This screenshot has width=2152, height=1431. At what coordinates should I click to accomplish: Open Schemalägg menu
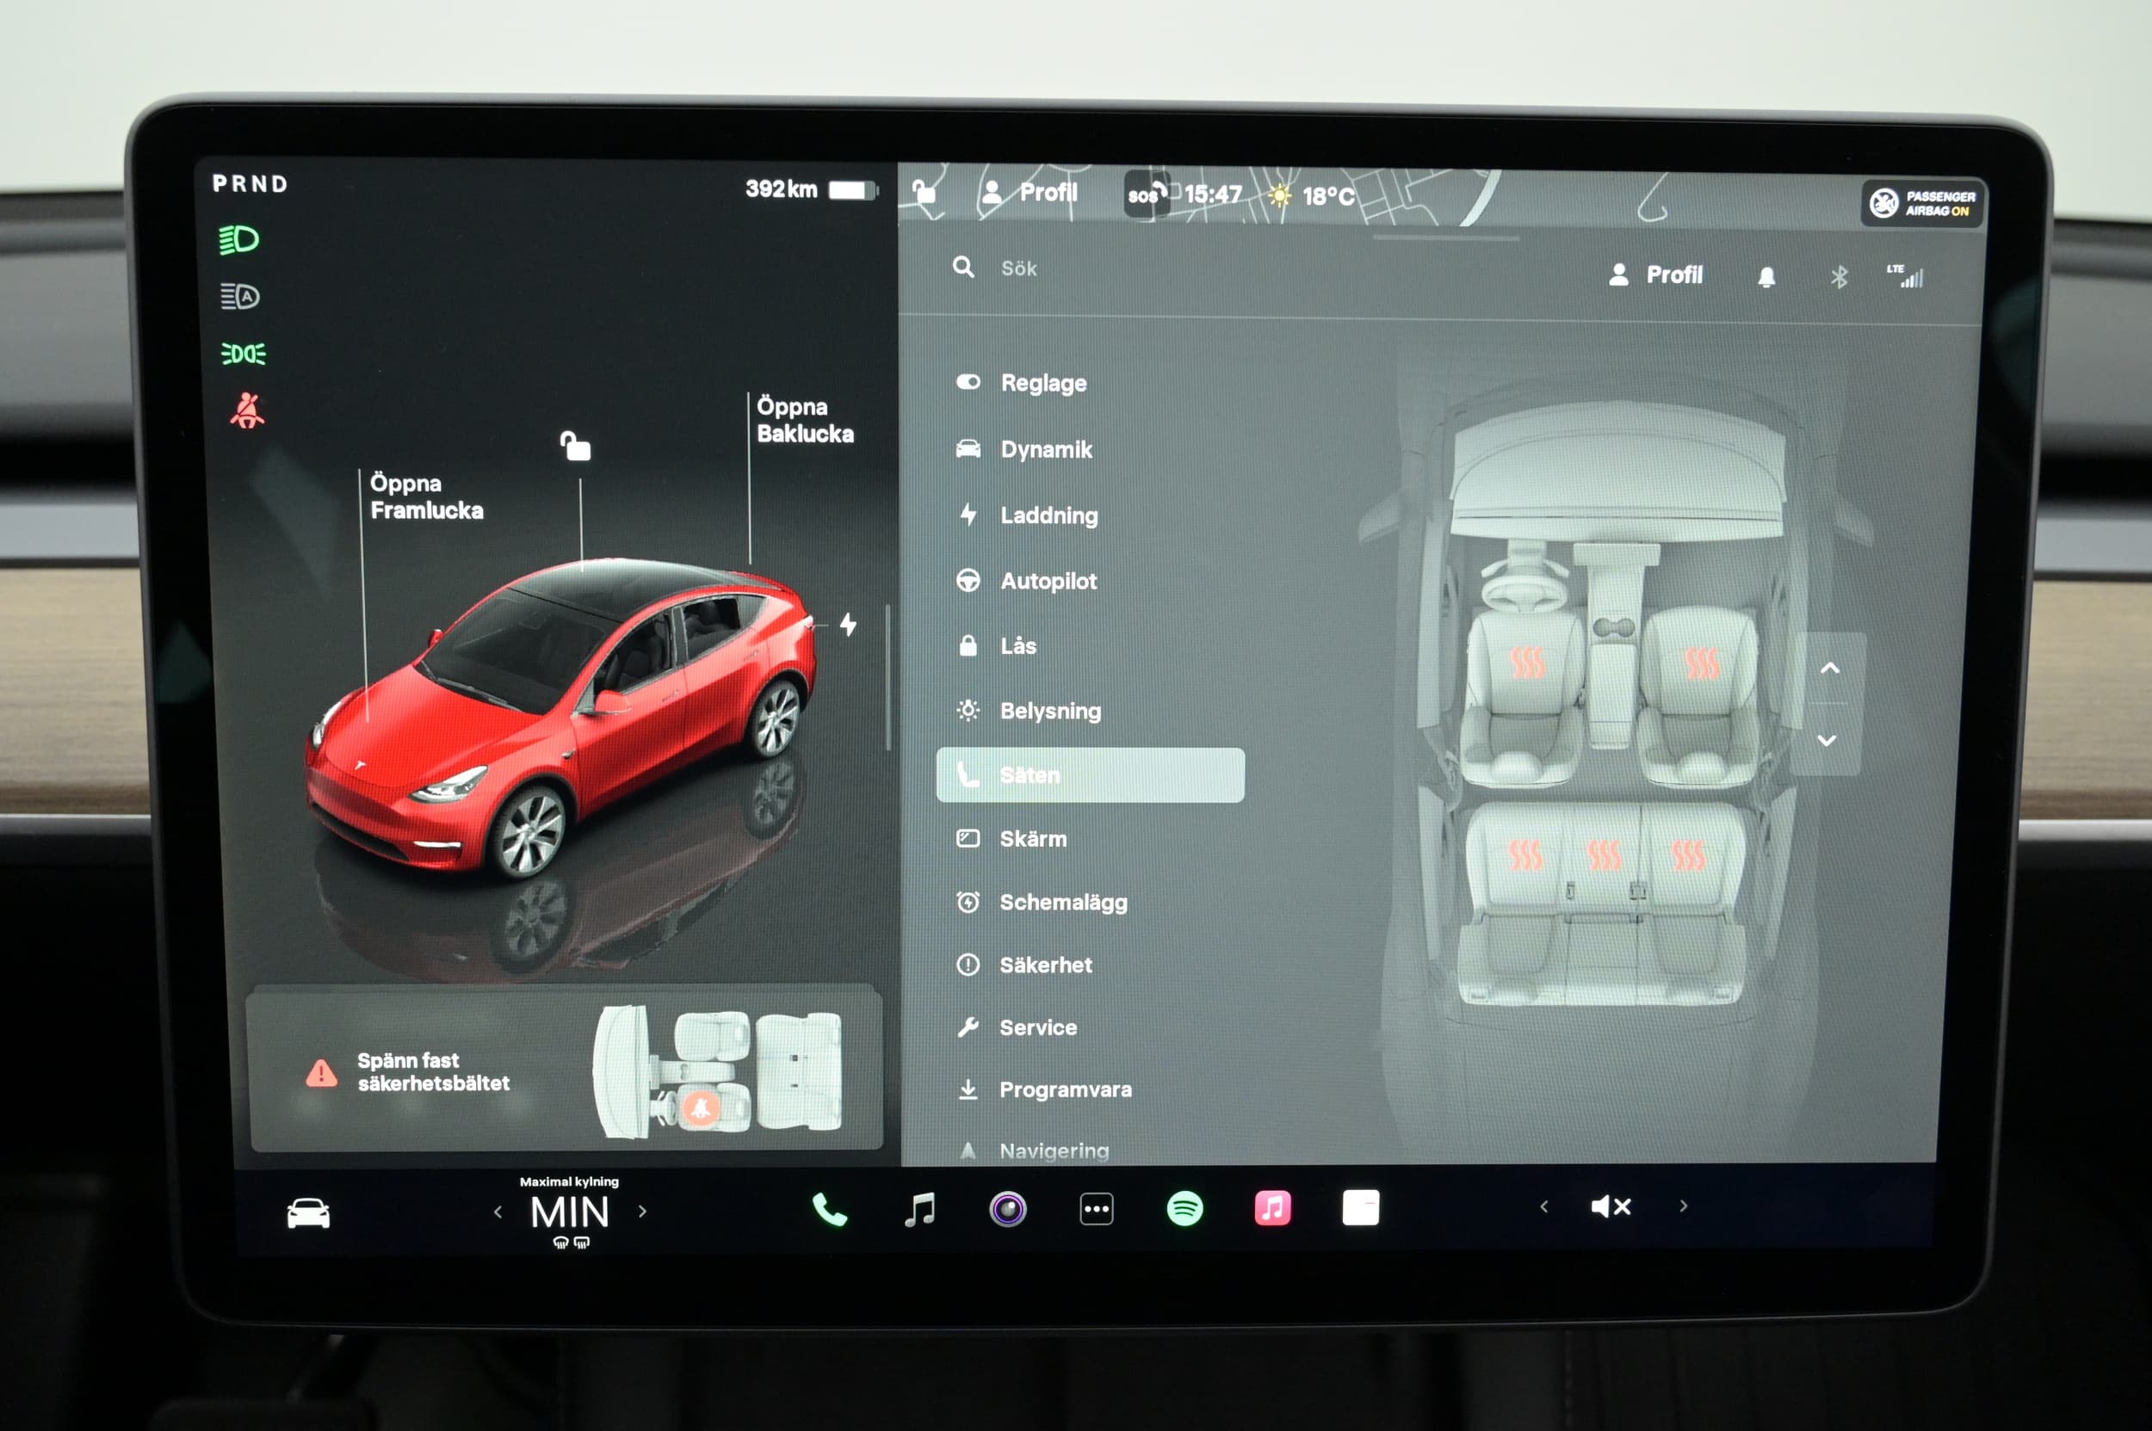tap(1041, 902)
